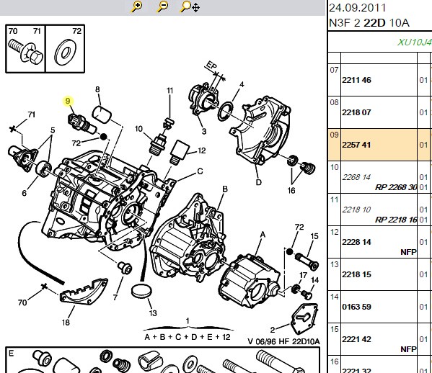Click replacement part RP 2218 16
The image size is (432, 373).
(x=396, y=220)
